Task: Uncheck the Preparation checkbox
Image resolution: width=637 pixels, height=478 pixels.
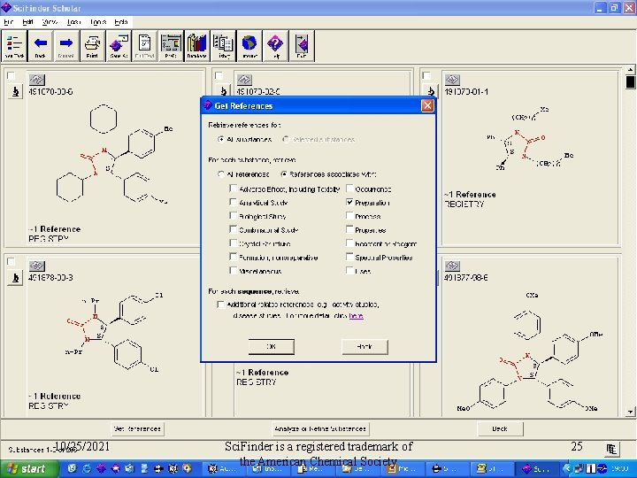Action: [350, 203]
